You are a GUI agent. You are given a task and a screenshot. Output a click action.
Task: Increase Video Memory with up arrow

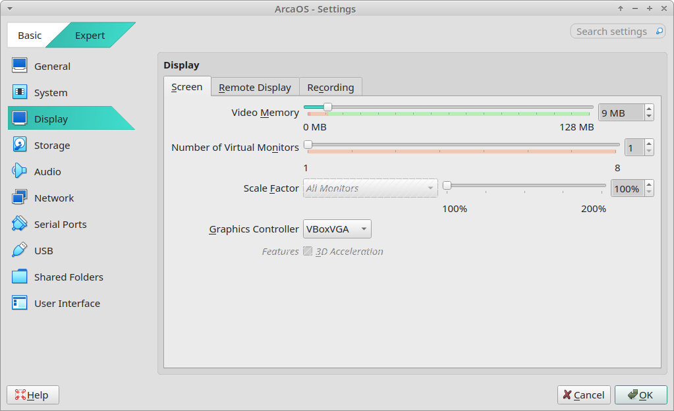coord(649,109)
